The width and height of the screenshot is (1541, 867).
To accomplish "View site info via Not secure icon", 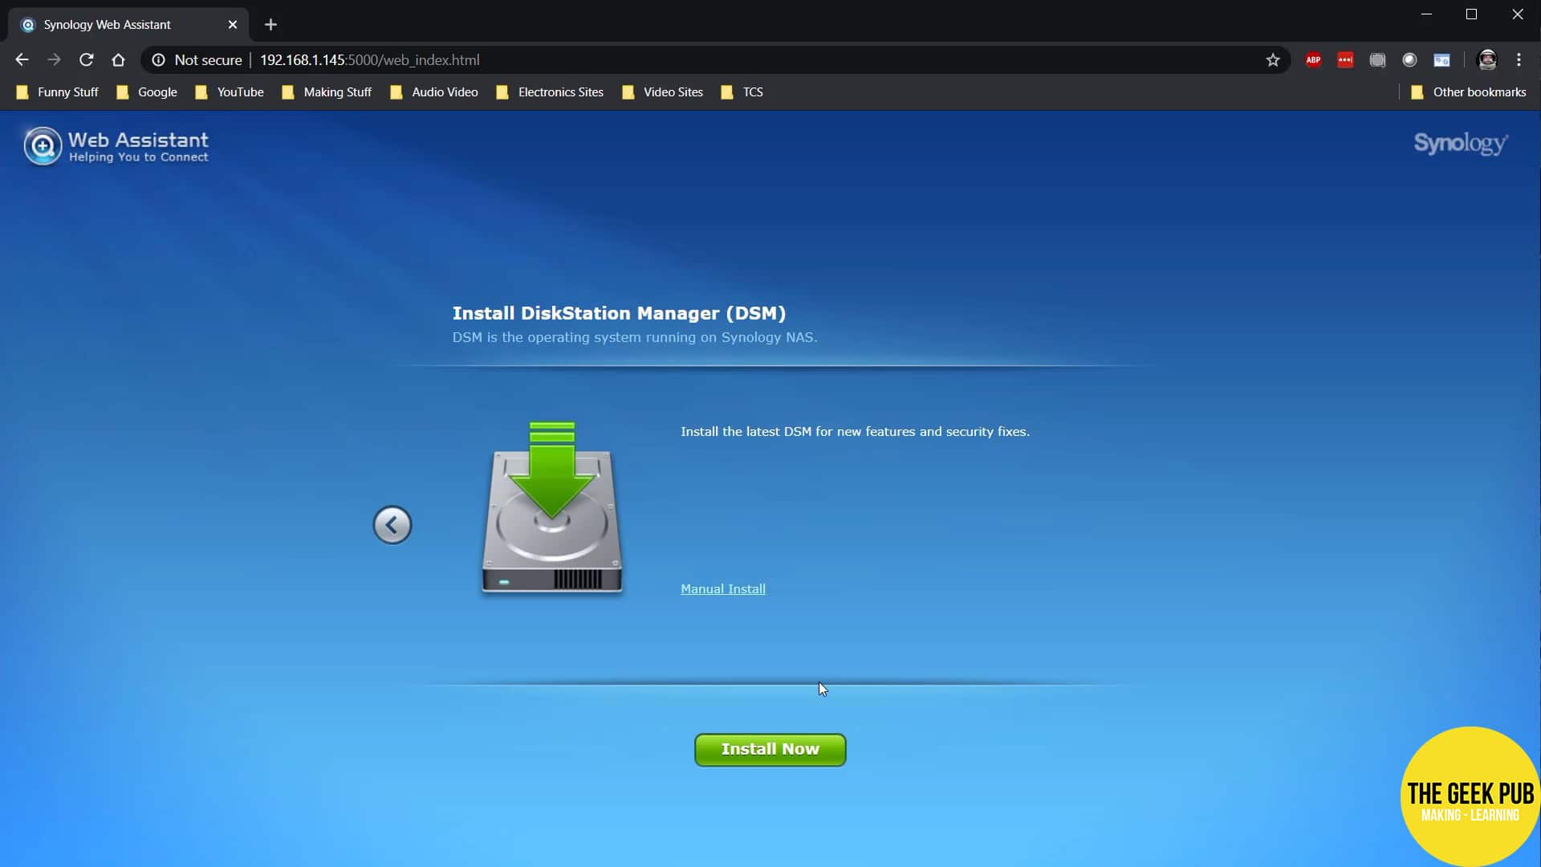I will click(158, 59).
